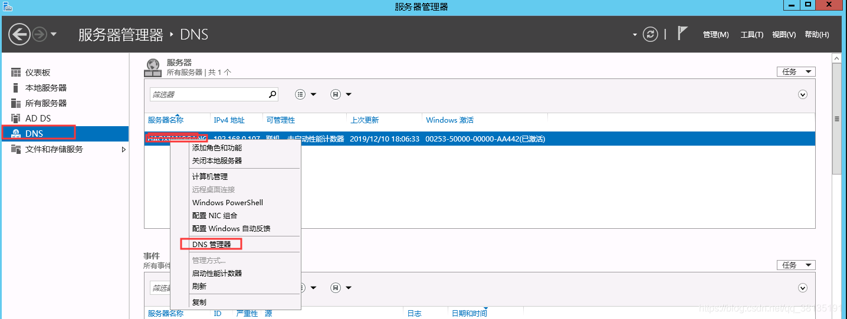Sort events by 日期和时间 column
Image resolution: width=847 pixels, height=319 pixels.
point(470,314)
